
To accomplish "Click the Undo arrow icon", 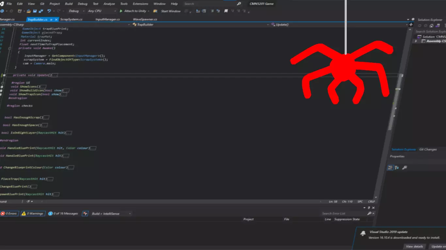I will [x=49, y=11].
